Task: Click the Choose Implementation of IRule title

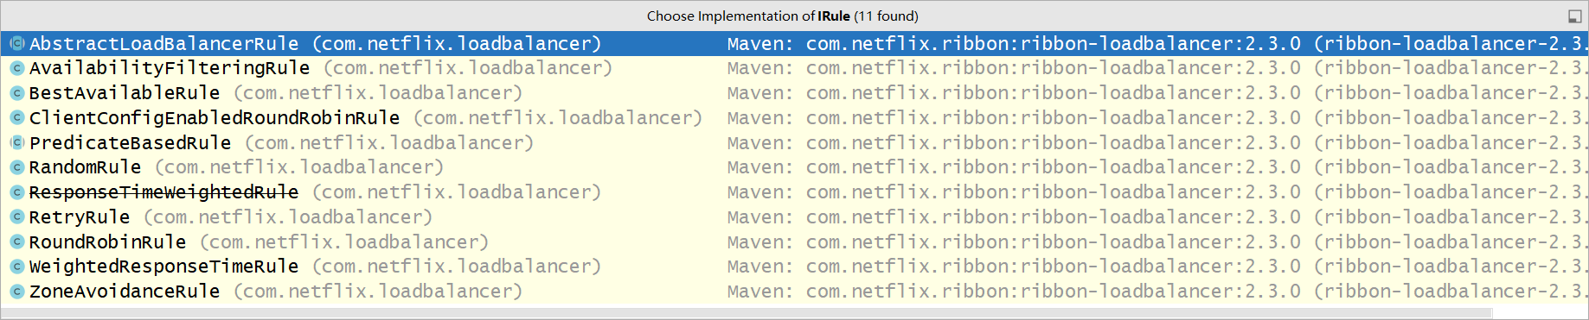Action: [x=783, y=16]
